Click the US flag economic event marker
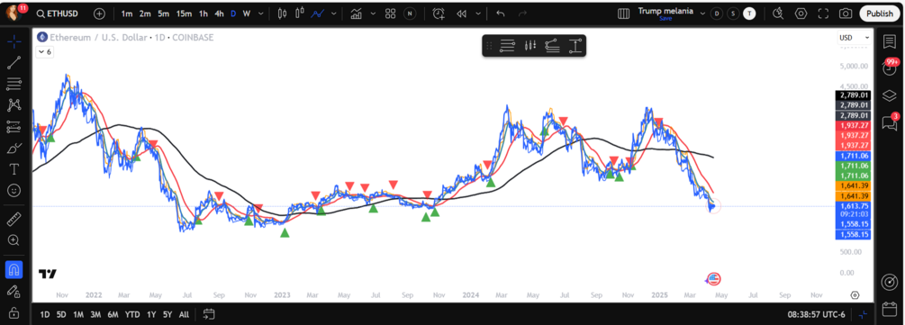This screenshot has width=905, height=325. click(714, 279)
